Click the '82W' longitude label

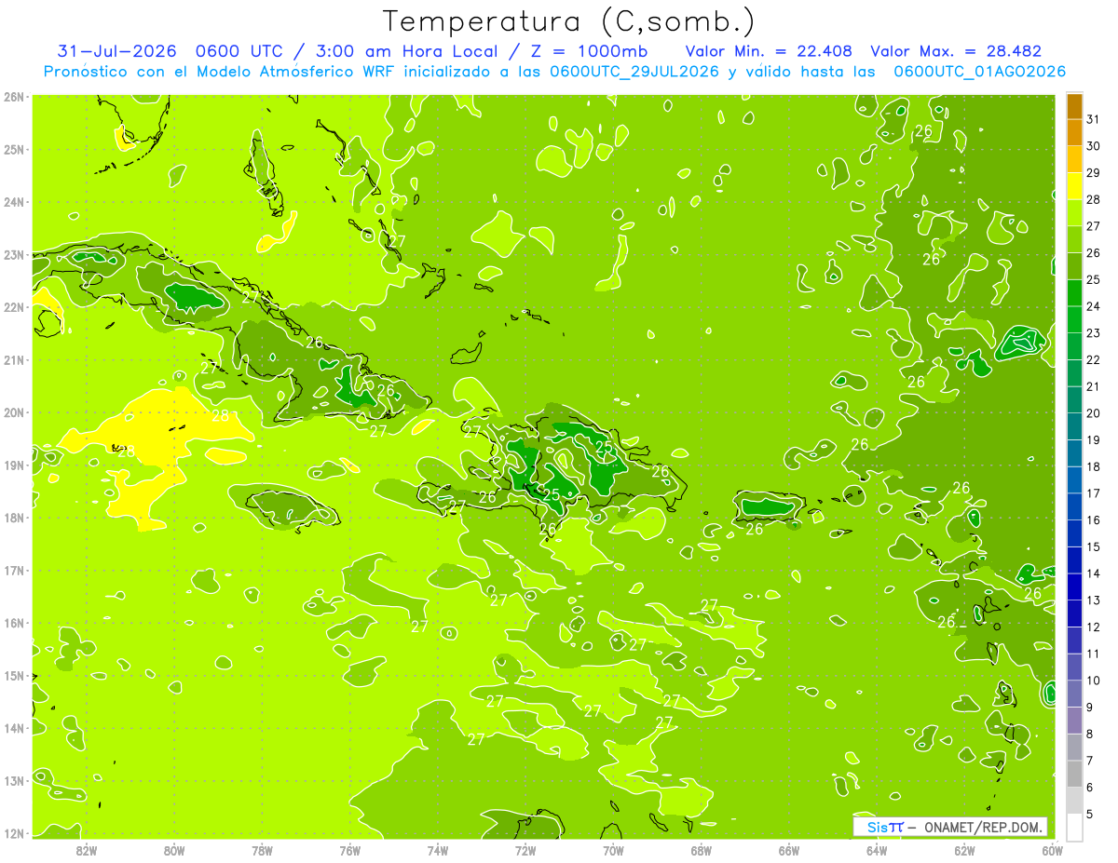(87, 851)
